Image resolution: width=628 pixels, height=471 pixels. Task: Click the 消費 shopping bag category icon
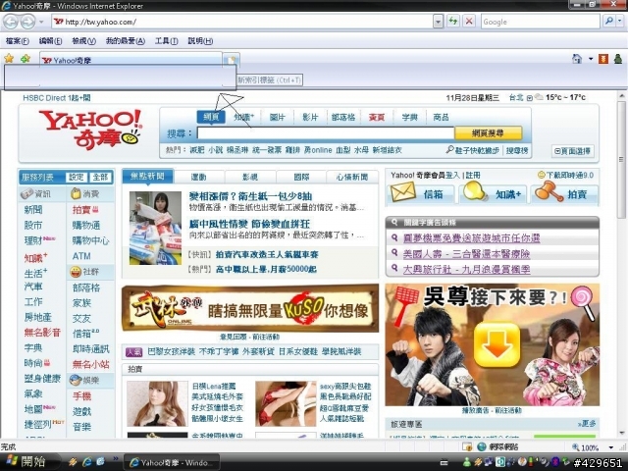tap(76, 193)
